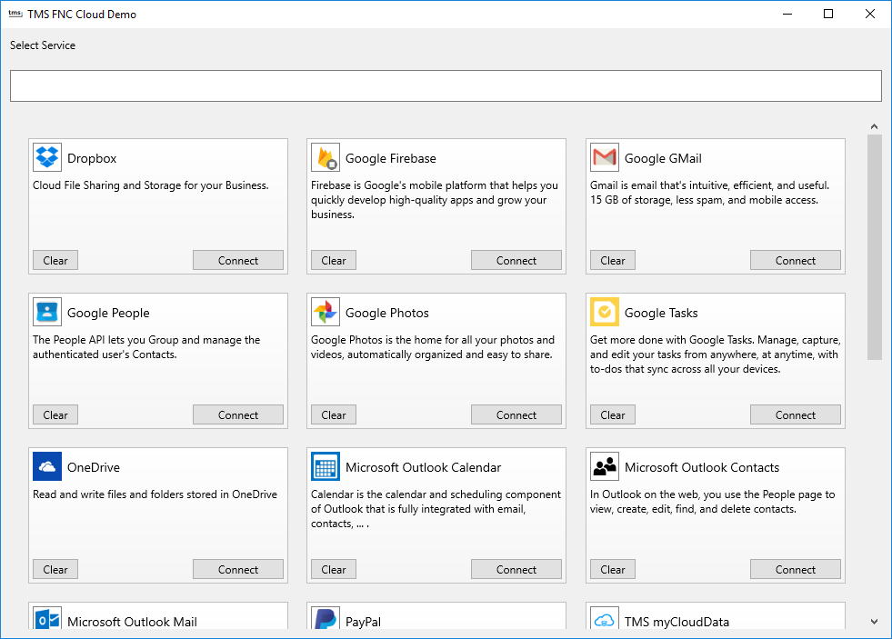The height and width of the screenshot is (639, 892).
Task: Clear the OneDrive connection
Action: (55, 570)
